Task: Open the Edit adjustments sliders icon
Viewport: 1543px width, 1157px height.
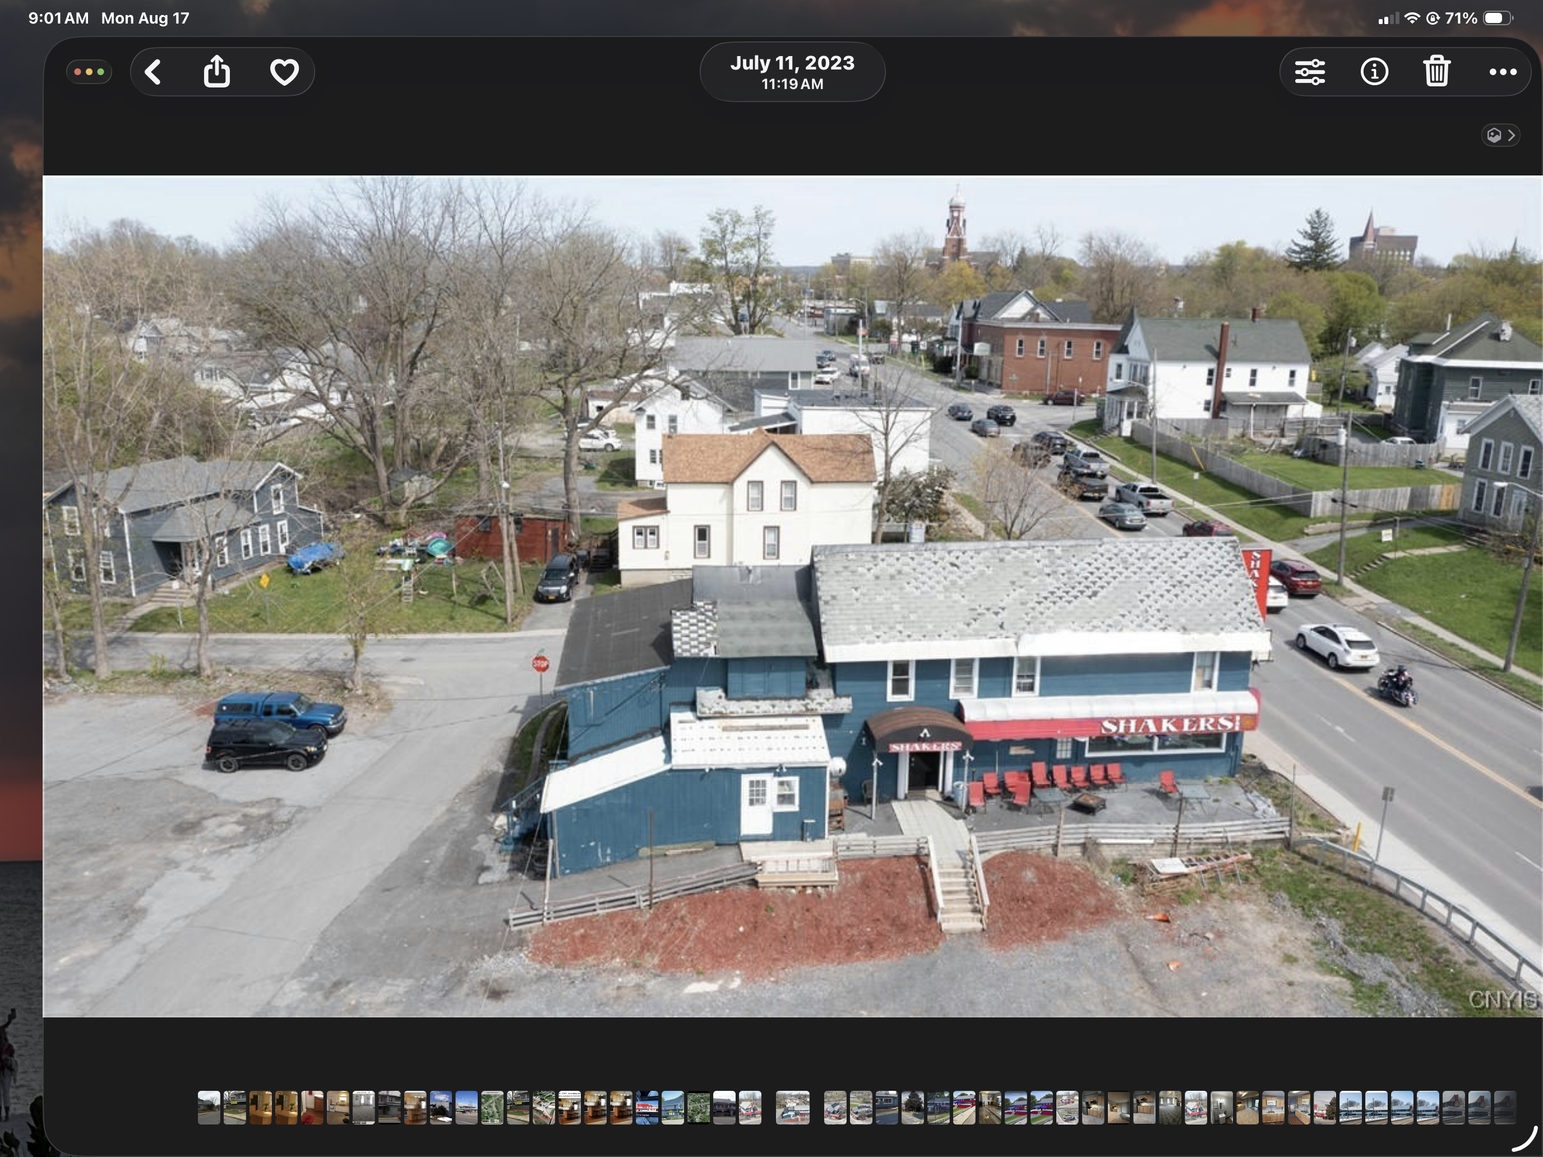Action: (1310, 72)
